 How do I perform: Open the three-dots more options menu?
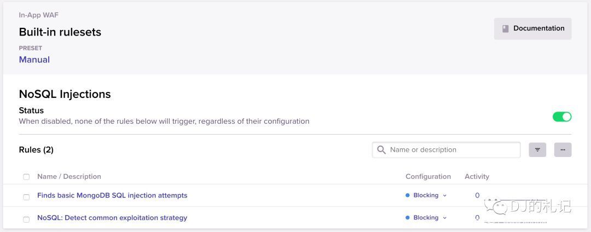point(563,150)
